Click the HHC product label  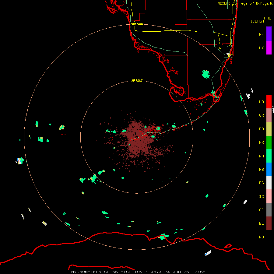click(268, 18)
